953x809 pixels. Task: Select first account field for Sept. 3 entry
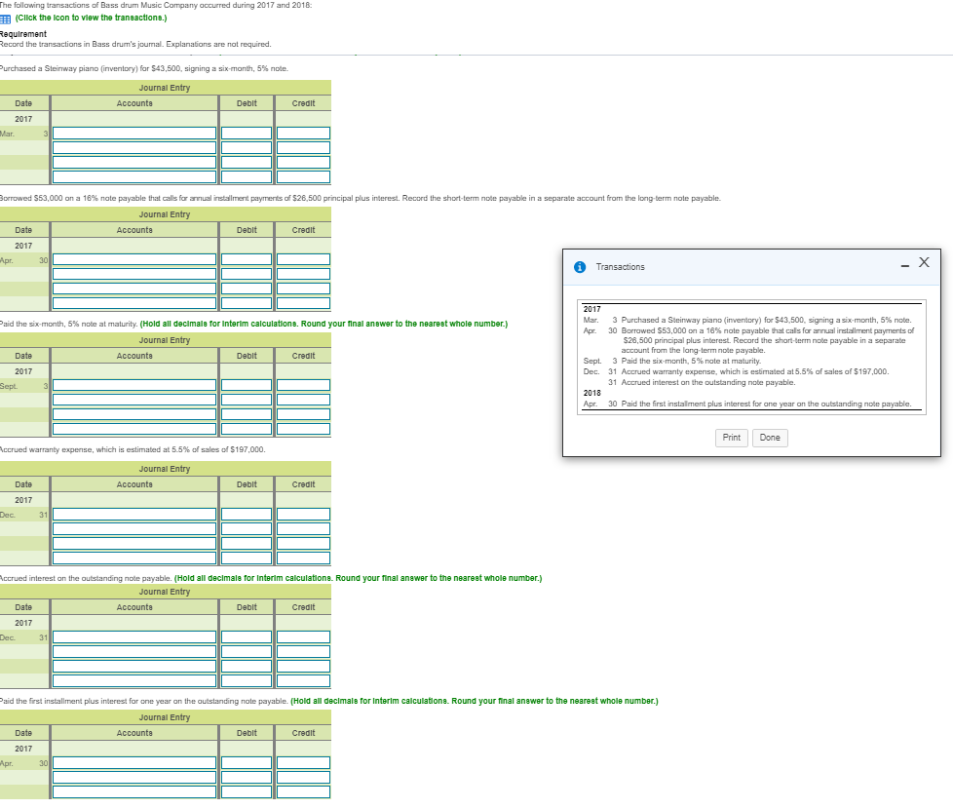(134, 385)
